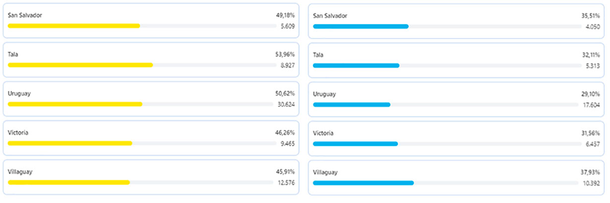The width and height of the screenshot is (610, 203).
Task: Select the 37,93% Villaguay percentage
Action: point(590,172)
